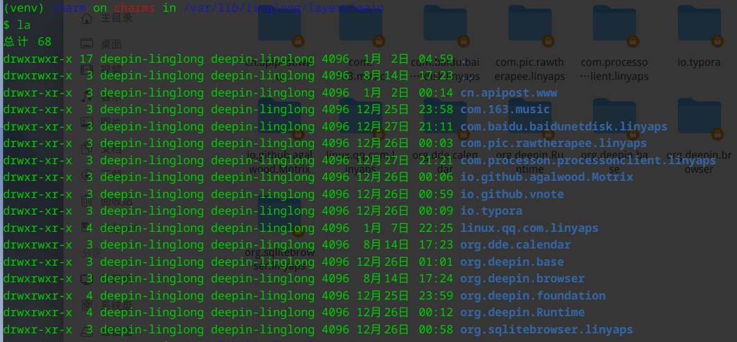Image resolution: width=737 pixels, height=342 pixels.
Task: Click org.deepin.foundation in the terminal listing
Action: (x=533, y=296)
